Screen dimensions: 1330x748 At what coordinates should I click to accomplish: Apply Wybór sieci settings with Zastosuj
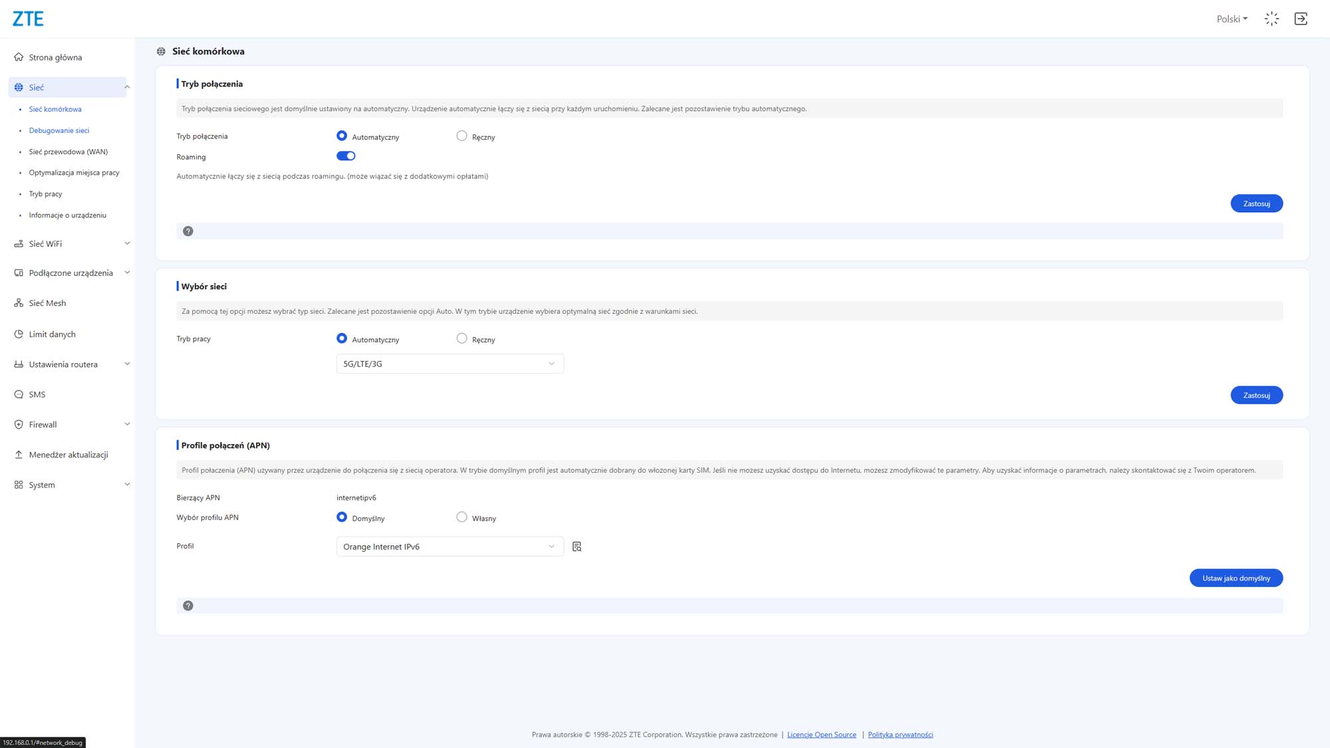pyautogui.click(x=1256, y=395)
